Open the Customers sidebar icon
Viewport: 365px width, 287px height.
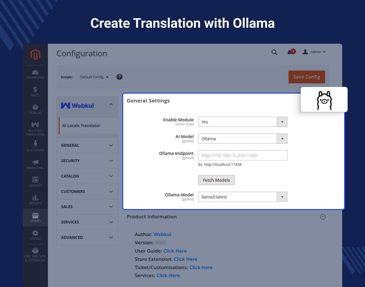coord(35,146)
